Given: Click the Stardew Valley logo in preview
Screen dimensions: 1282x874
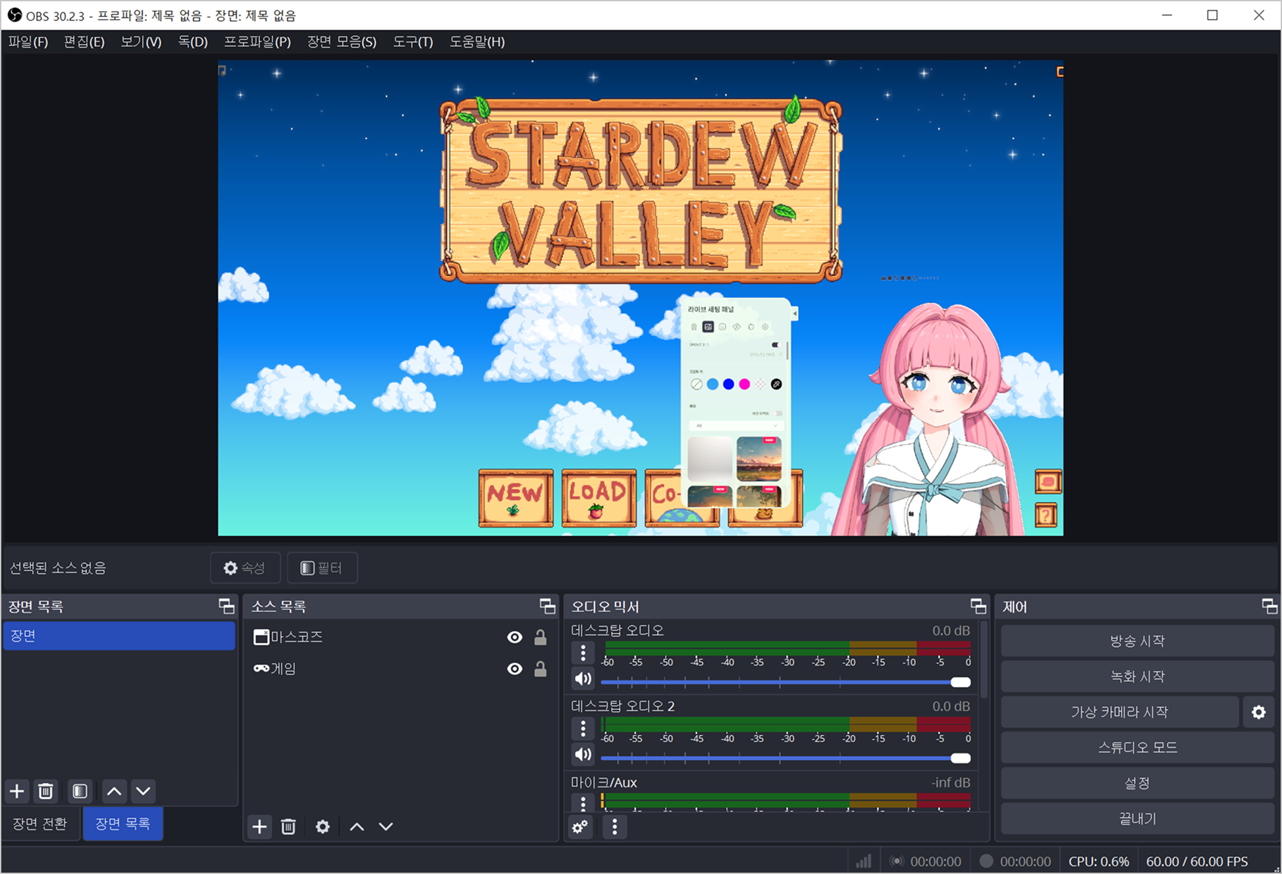Looking at the screenshot, I should click(641, 191).
